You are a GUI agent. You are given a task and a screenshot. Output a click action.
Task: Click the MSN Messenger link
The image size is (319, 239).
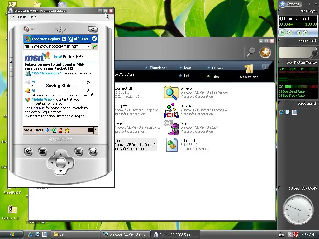pos(46,73)
